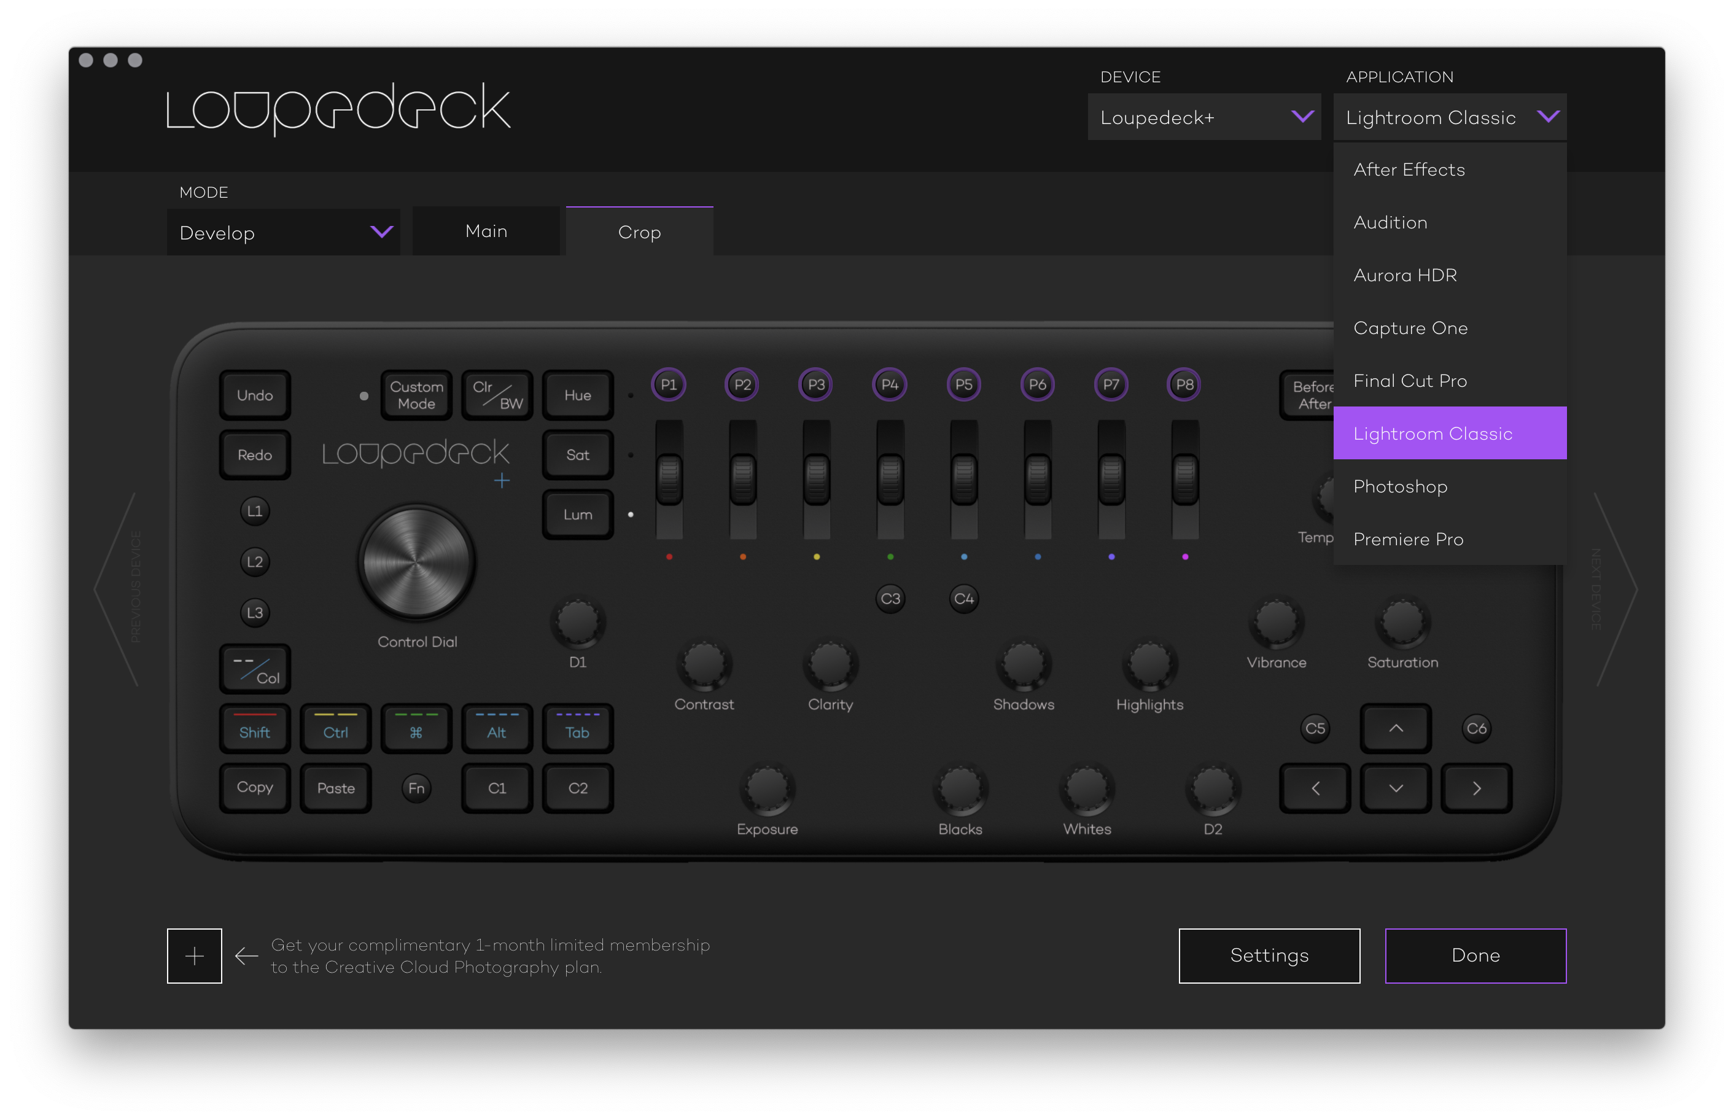
Task: Click the Command key button
Action: coord(416,729)
